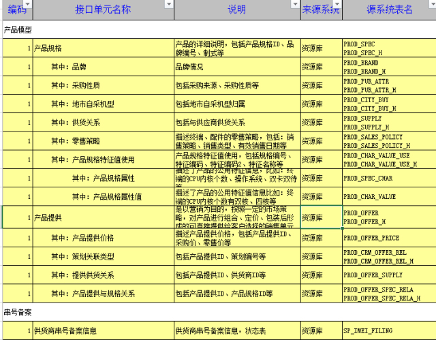The width and height of the screenshot is (436, 340).
Task: Select the 供货商串号备案信息，状态表 cell
Action: (x=238, y=330)
